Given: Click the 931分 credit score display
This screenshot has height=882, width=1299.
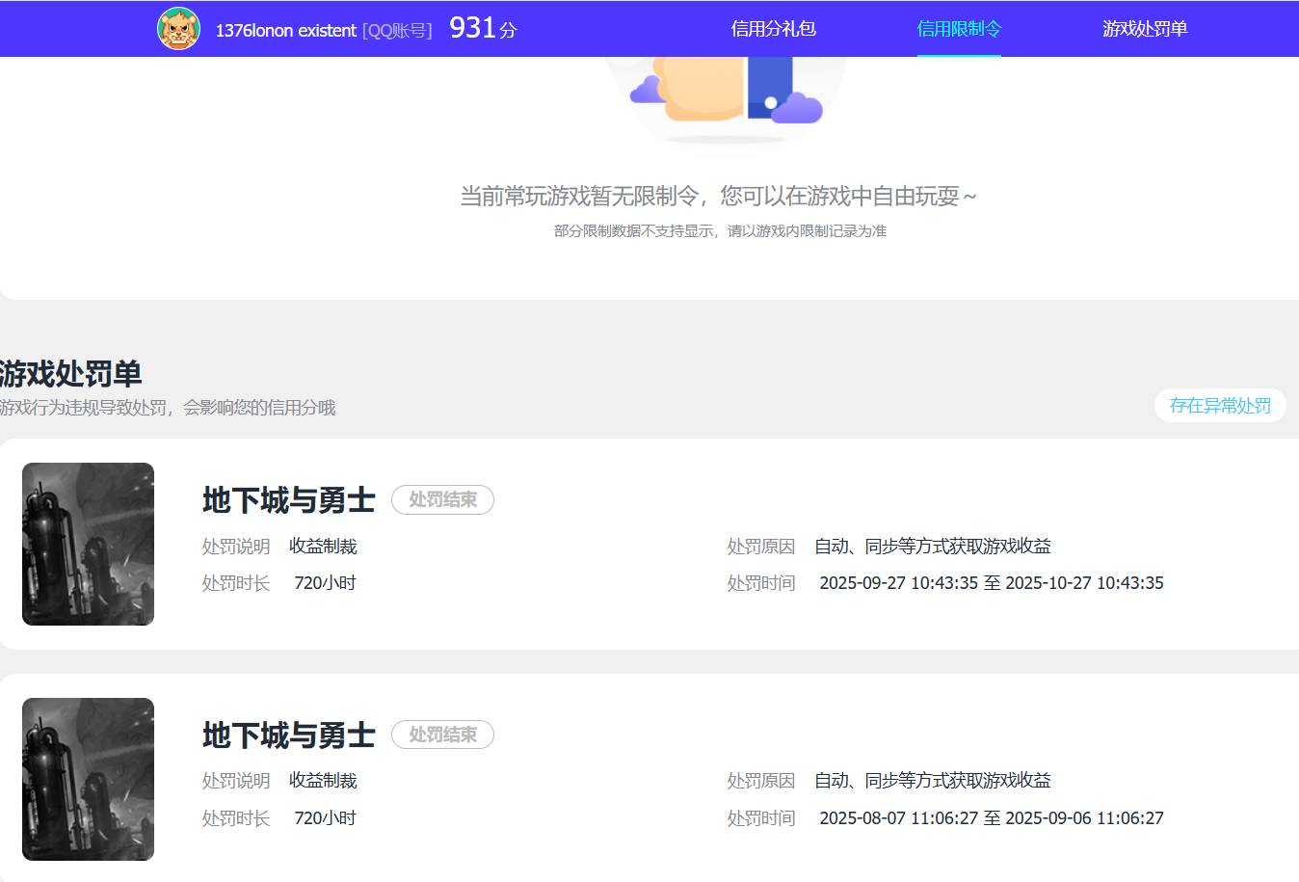Looking at the screenshot, I should [x=480, y=28].
